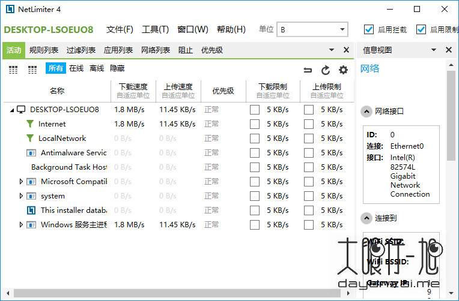Open the 工具(T) menu
The height and width of the screenshot is (301, 459).
pos(155,29)
